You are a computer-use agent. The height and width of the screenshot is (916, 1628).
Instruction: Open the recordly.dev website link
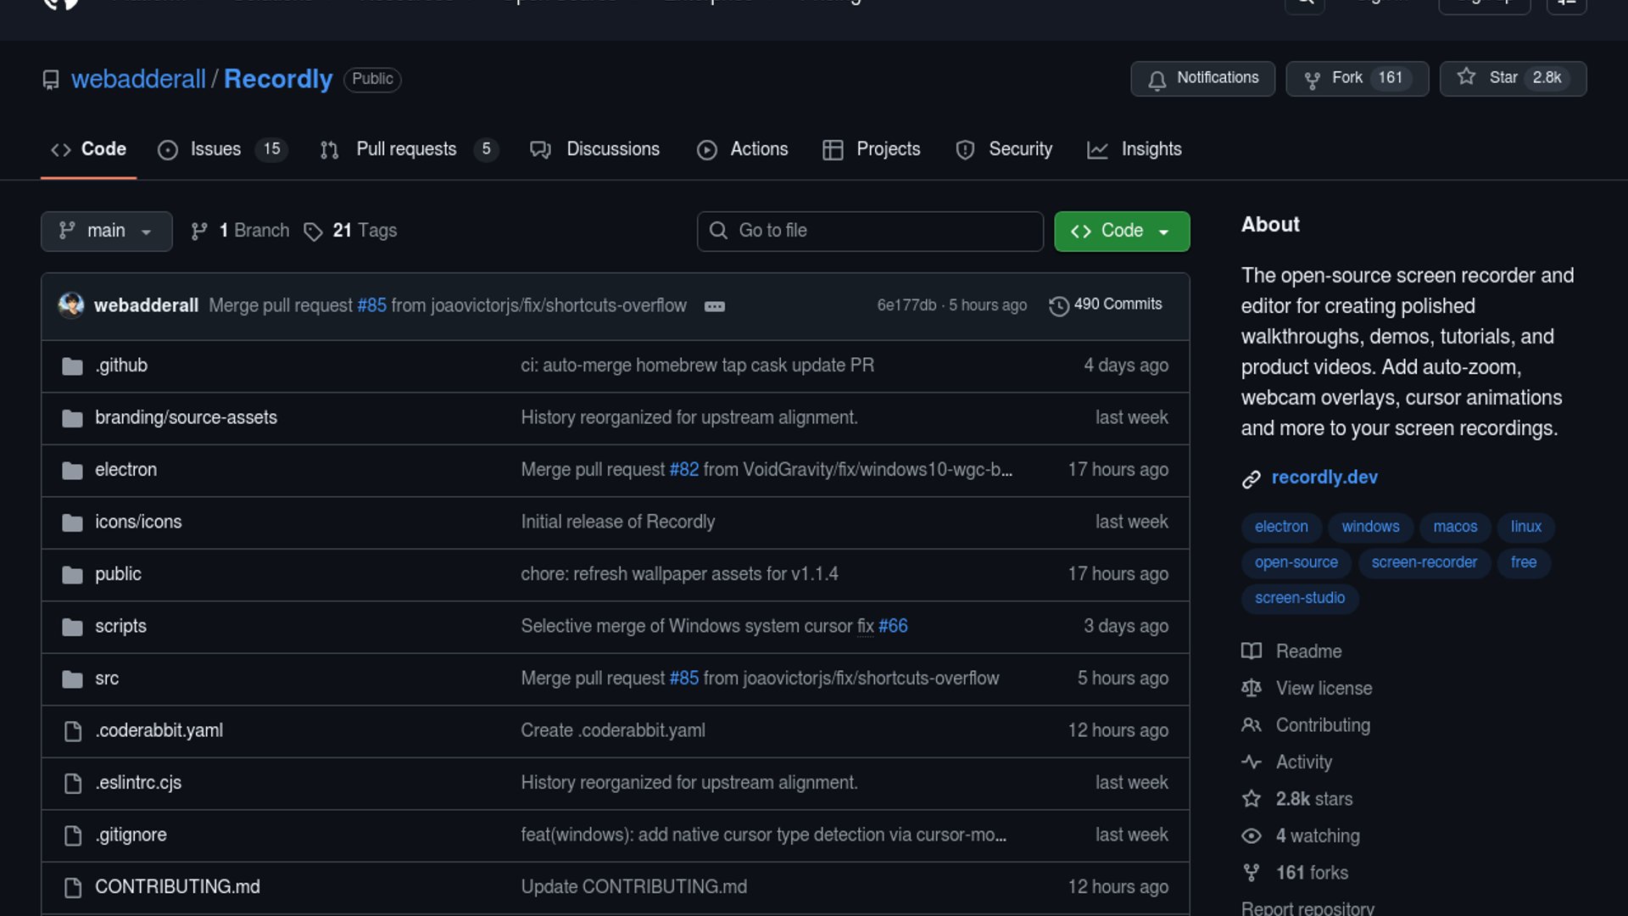click(x=1324, y=478)
